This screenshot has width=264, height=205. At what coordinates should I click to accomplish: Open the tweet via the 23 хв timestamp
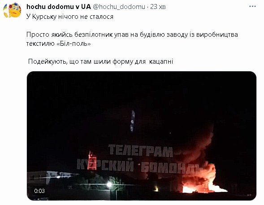[158, 7]
